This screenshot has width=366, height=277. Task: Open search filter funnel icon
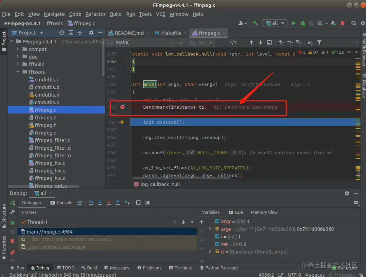tap(319, 42)
